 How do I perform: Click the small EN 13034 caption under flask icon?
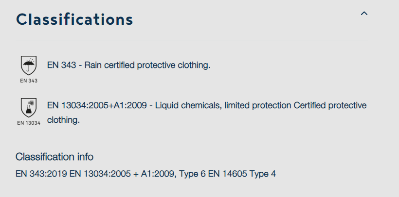tap(29, 123)
